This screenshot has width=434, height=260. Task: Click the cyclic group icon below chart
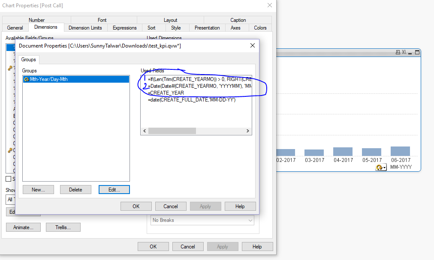click(x=381, y=167)
